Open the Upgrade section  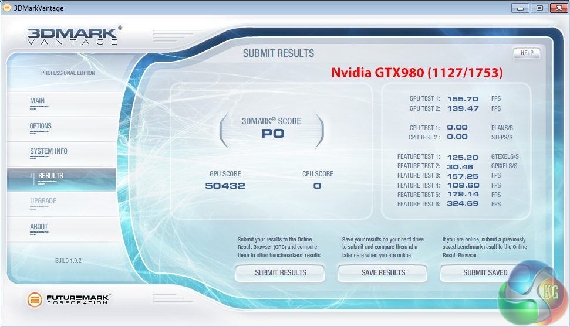point(62,205)
